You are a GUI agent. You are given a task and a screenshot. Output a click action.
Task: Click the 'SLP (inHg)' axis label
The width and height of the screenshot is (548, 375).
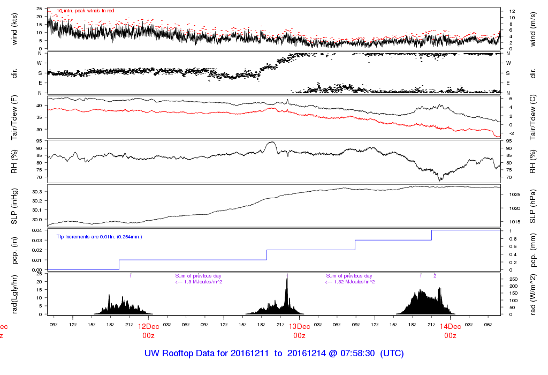coord(14,206)
